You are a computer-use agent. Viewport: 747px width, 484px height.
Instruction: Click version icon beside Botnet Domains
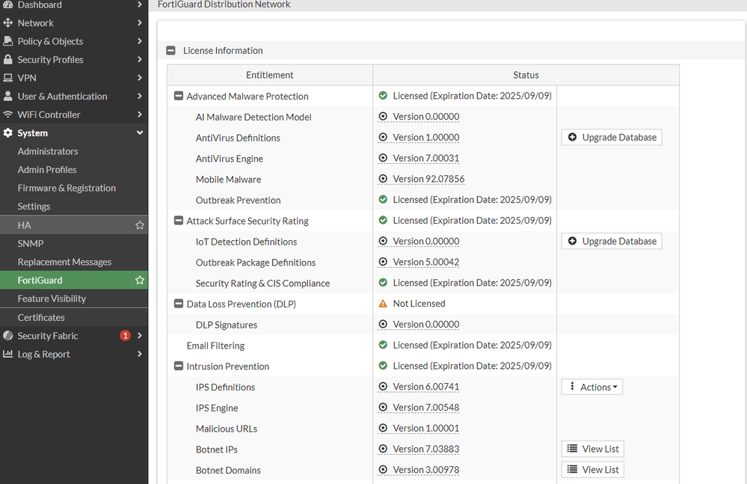pyautogui.click(x=383, y=470)
